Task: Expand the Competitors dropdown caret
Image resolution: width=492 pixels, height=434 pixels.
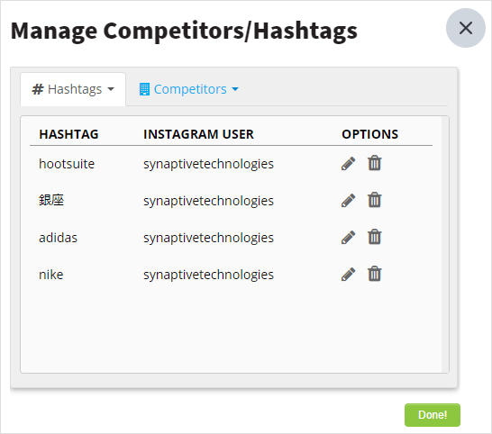Action: (235, 89)
